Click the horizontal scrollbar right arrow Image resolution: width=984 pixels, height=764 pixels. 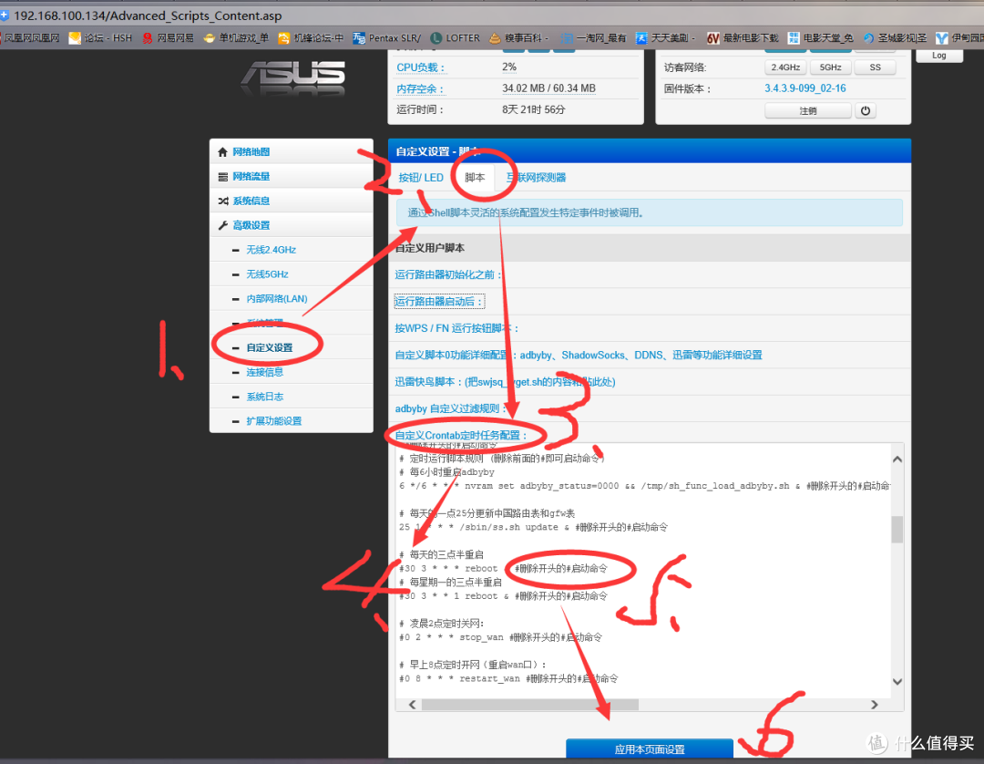coord(874,705)
